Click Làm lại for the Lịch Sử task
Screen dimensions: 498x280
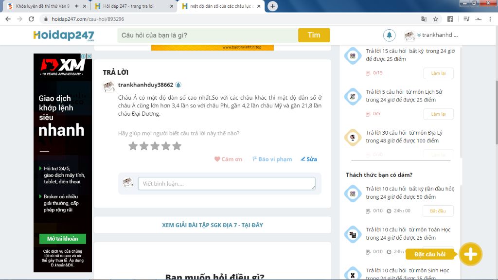[x=438, y=114]
